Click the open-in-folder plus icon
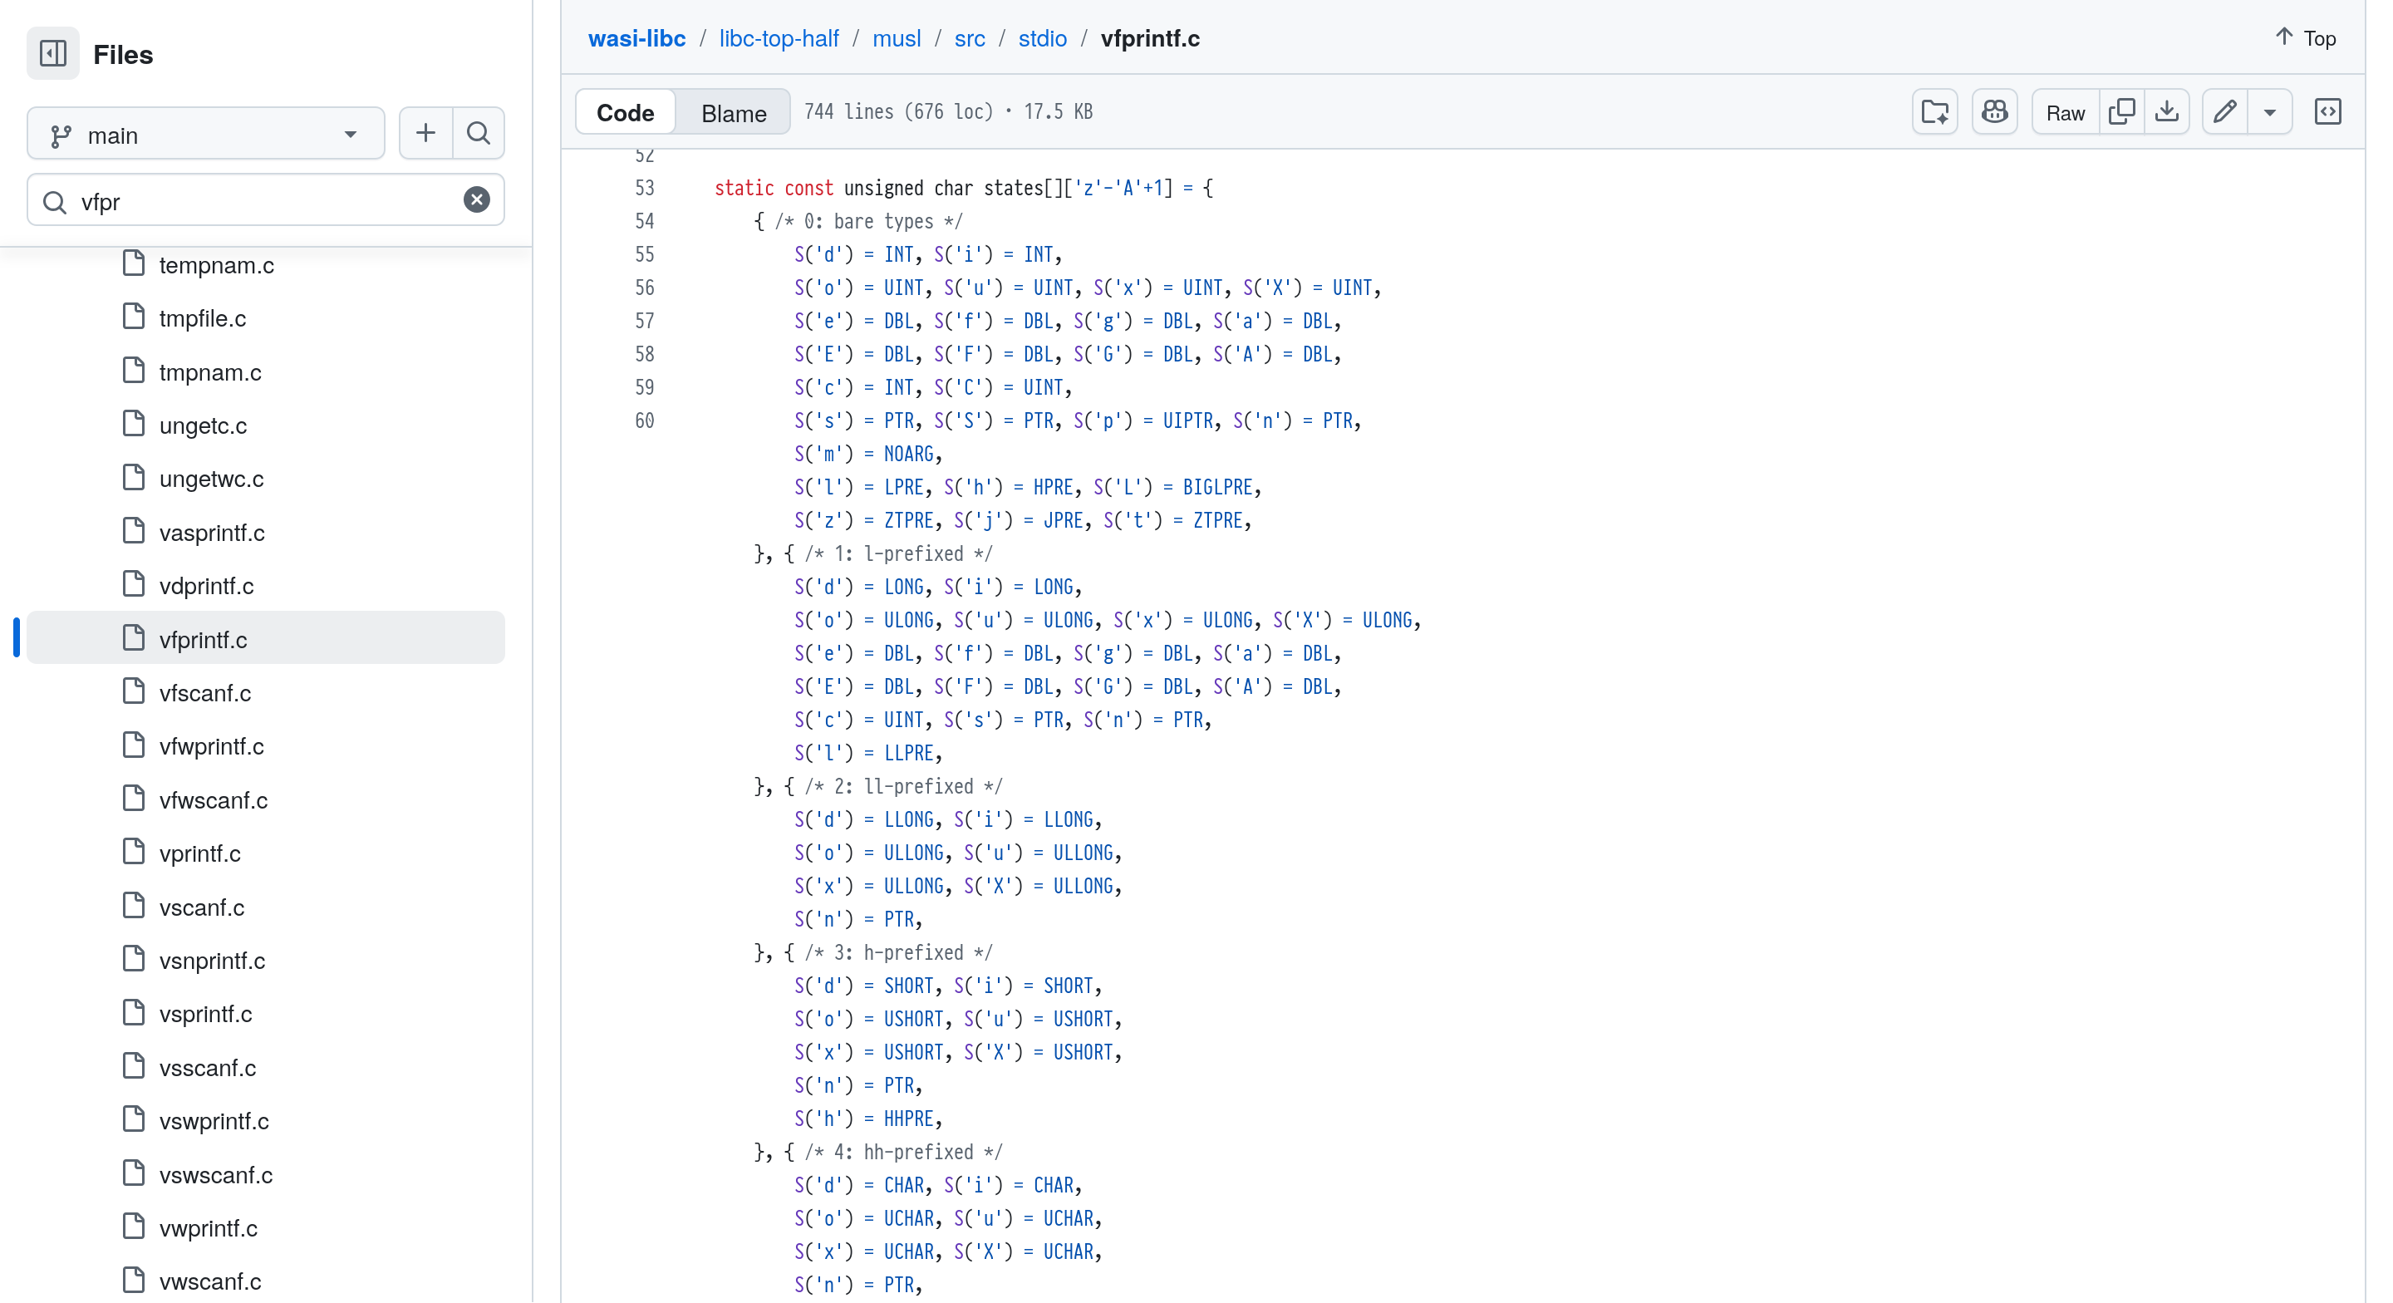 pos(1935,112)
